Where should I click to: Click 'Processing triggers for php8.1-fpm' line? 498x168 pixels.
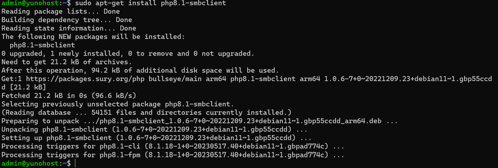tap(173, 155)
